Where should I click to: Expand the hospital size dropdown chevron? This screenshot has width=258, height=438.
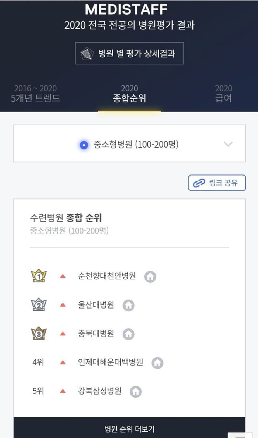228,144
